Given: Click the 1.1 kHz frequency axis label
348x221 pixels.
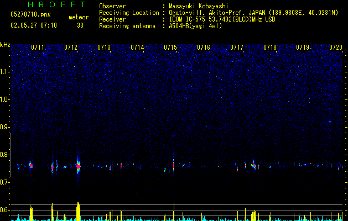Looking at the screenshot, I should 5,72.
